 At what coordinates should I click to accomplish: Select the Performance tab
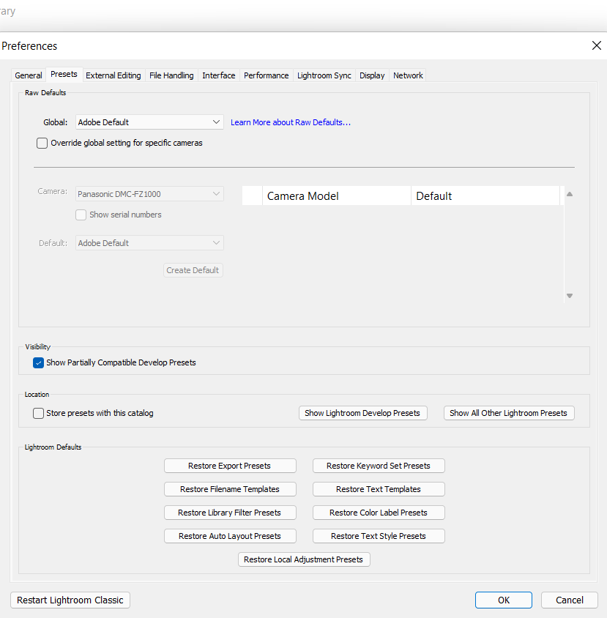click(266, 75)
